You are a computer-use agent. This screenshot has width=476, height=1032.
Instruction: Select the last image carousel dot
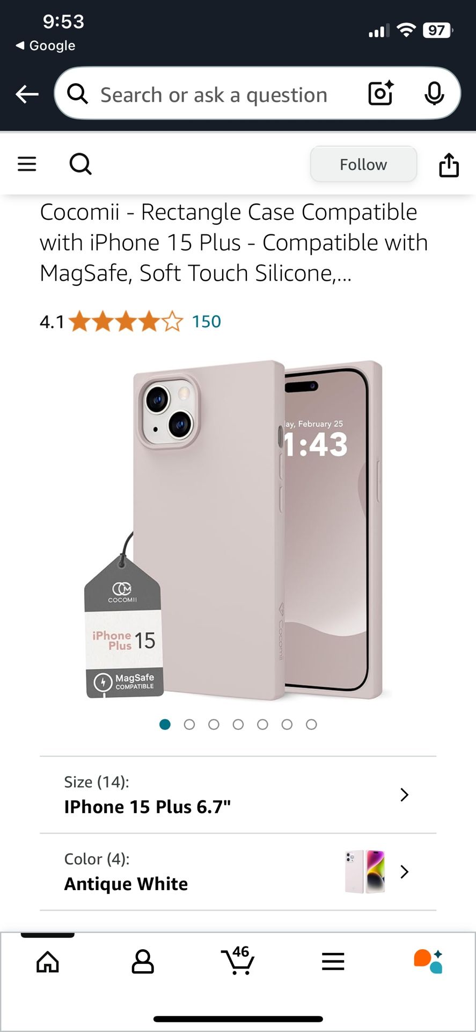311,725
